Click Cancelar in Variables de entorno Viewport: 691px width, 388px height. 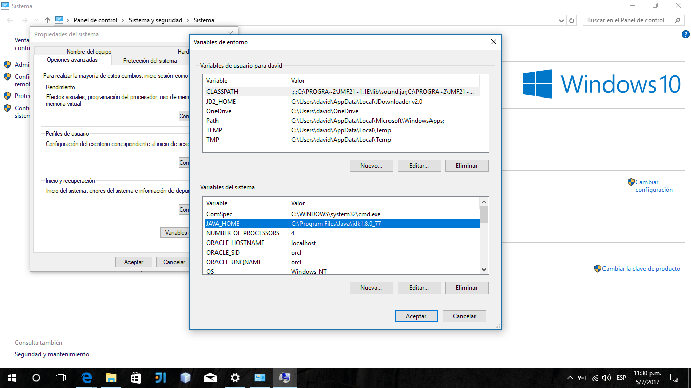pyautogui.click(x=464, y=316)
